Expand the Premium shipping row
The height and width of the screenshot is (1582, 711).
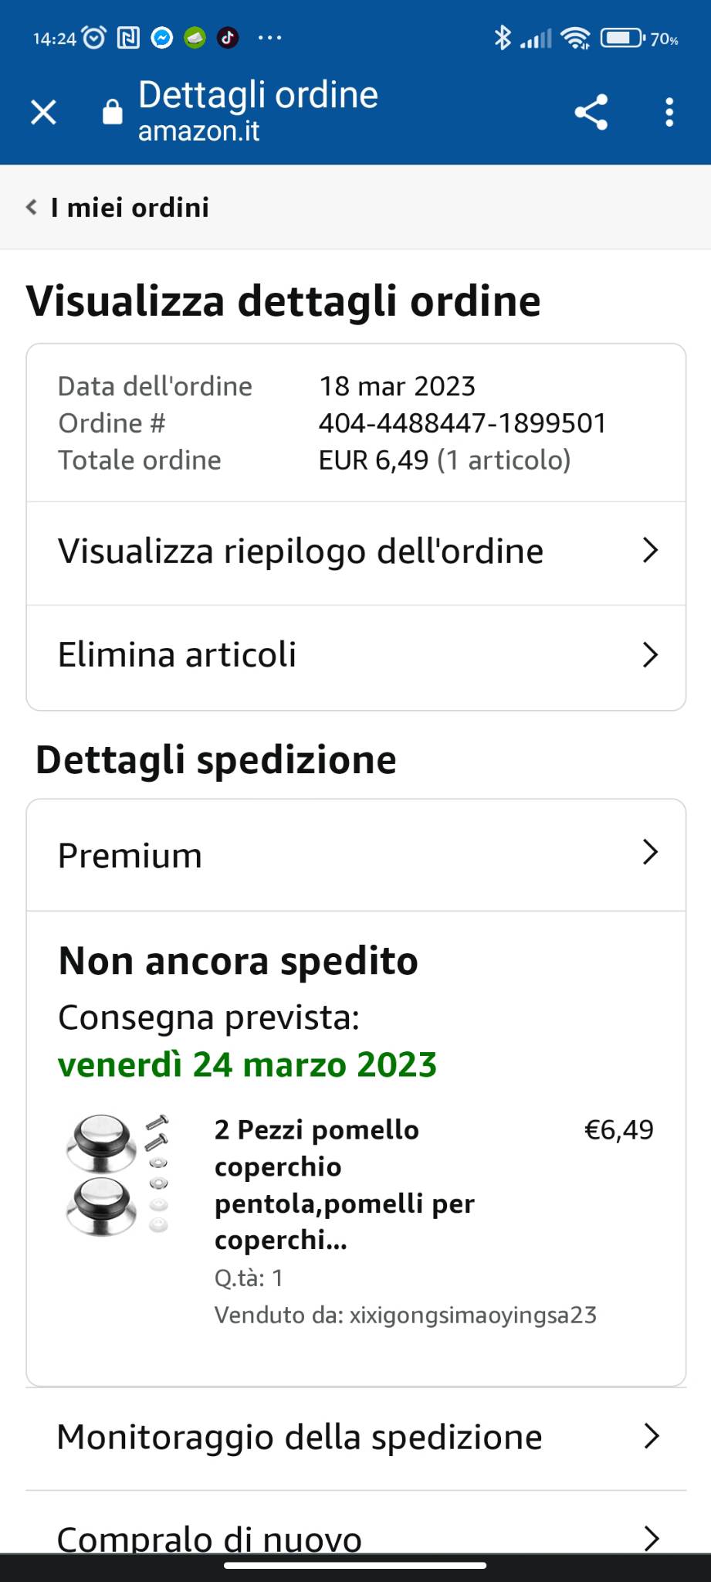356,855
